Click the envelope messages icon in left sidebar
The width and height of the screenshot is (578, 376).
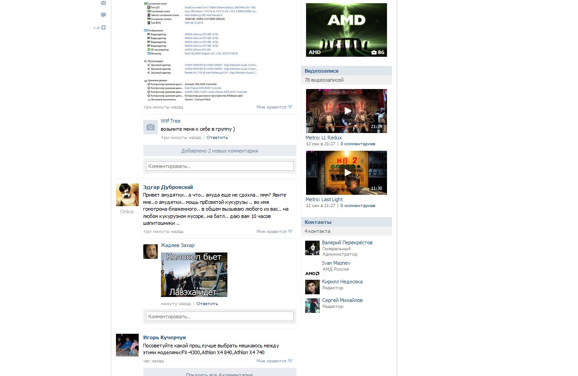pyautogui.click(x=103, y=3)
